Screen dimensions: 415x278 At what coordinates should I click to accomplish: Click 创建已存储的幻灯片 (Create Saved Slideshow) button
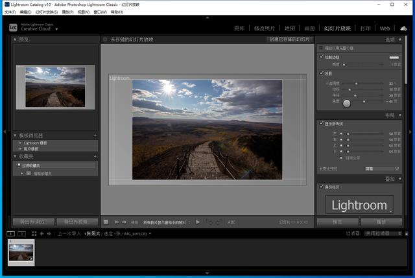pyautogui.click(x=290, y=40)
